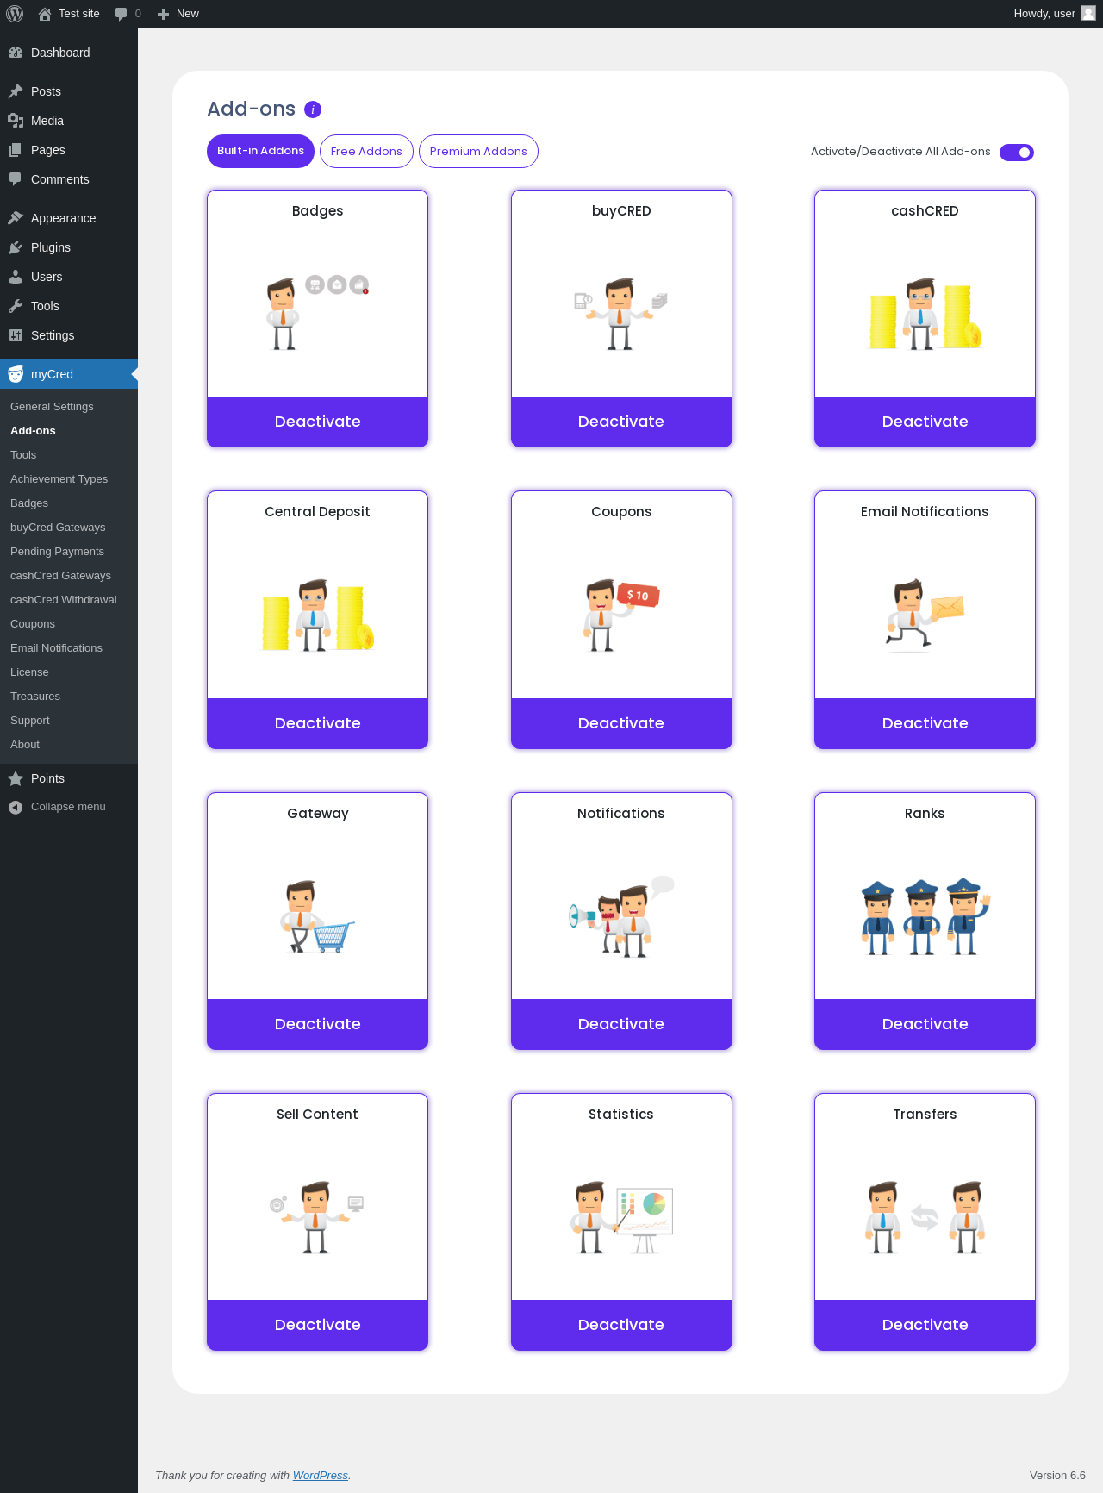Click the Badges add-on illustration
This screenshot has width=1103, height=1493.
pyautogui.click(x=317, y=313)
